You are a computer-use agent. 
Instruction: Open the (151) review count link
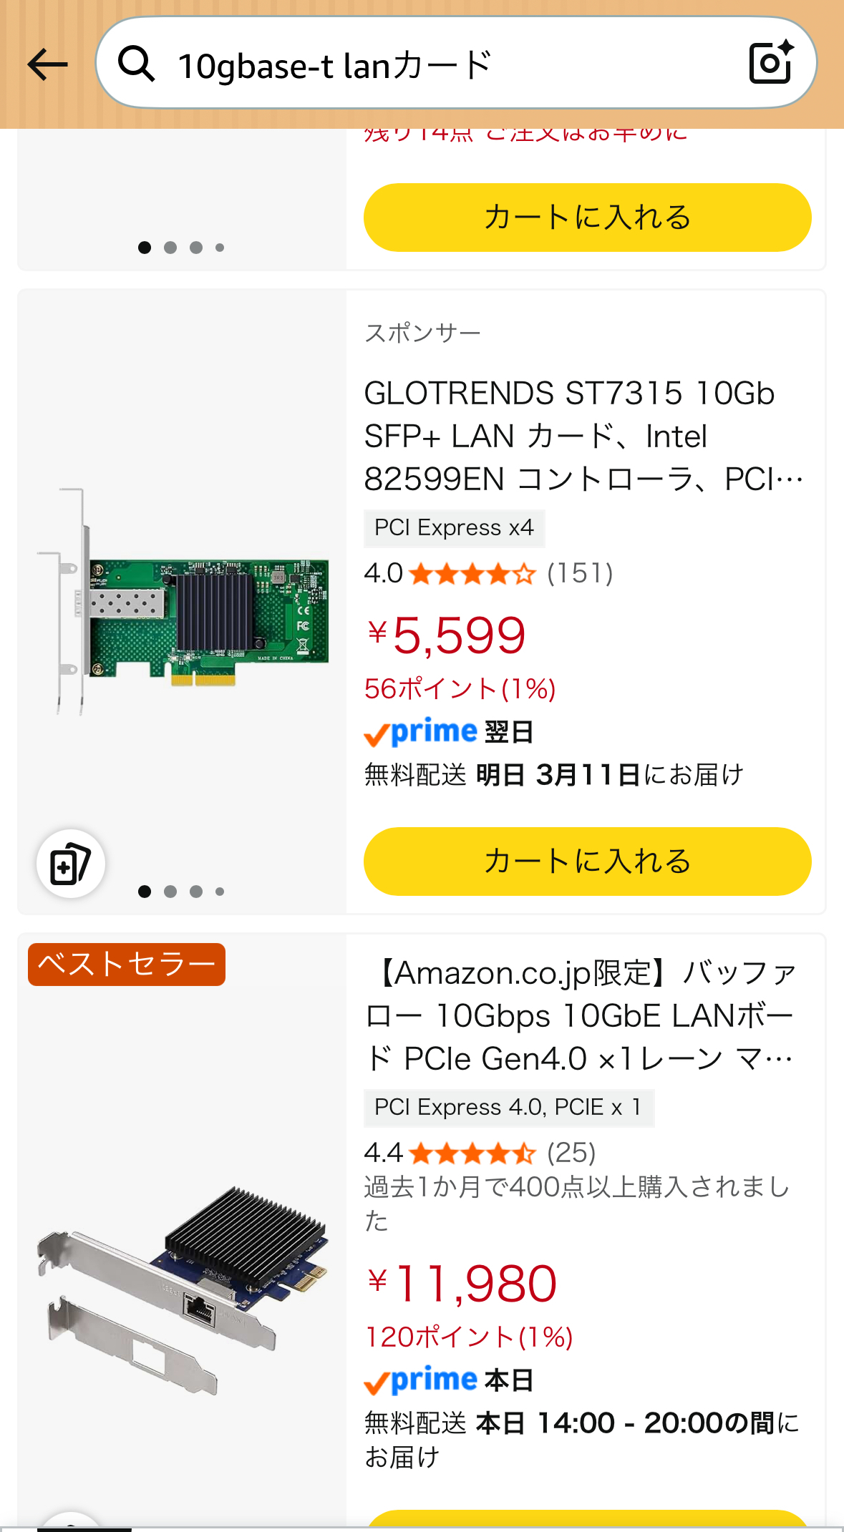coord(580,574)
